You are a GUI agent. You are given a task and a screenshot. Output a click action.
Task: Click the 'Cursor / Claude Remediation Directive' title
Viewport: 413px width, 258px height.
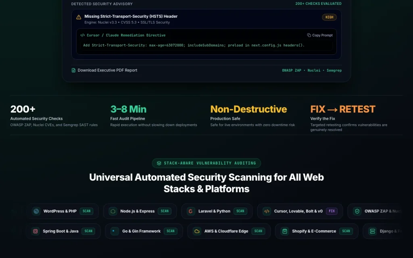pos(126,35)
